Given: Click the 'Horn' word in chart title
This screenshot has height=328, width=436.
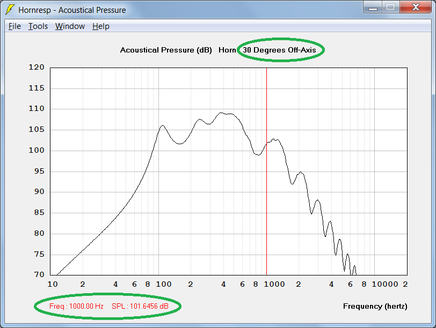Looking at the screenshot, I should pyautogui.click(x=227, y=50).
